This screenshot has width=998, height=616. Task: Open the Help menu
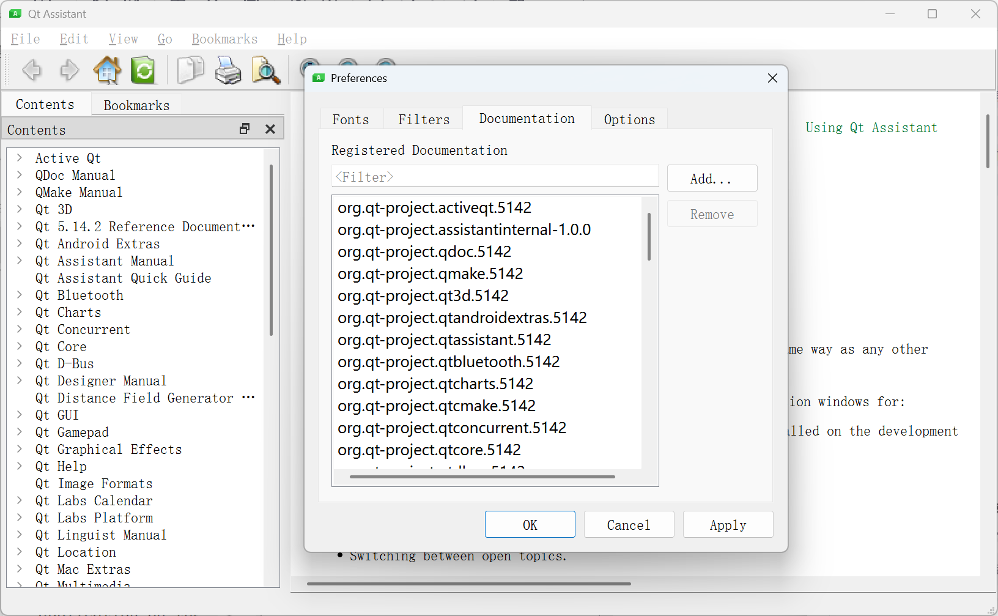pyautogui.click(x=292, y=39)
